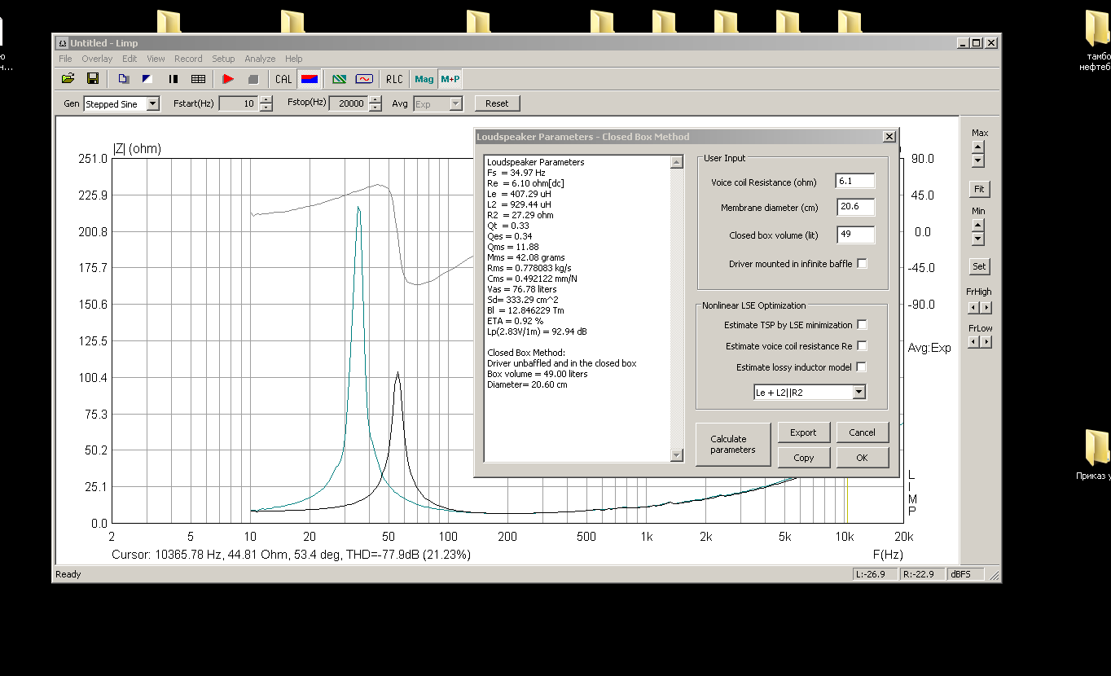The height and width of the screenshot is (676, 1111).
Task: Click the Calculate parameters button
Action: (x=733, y=445)
